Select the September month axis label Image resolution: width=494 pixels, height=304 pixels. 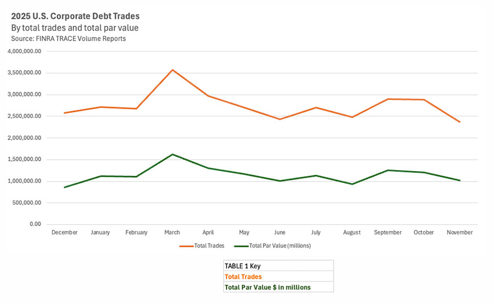(x=388, y=233)
